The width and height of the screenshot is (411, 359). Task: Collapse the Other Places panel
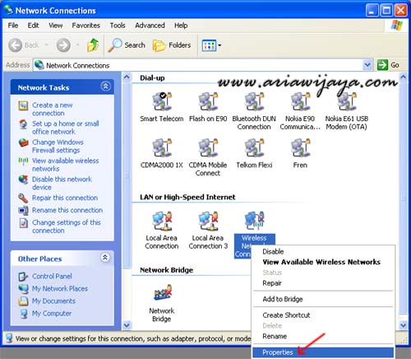105,258
